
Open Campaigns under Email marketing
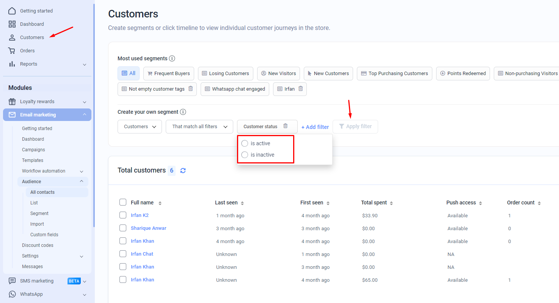pos(33,150)
